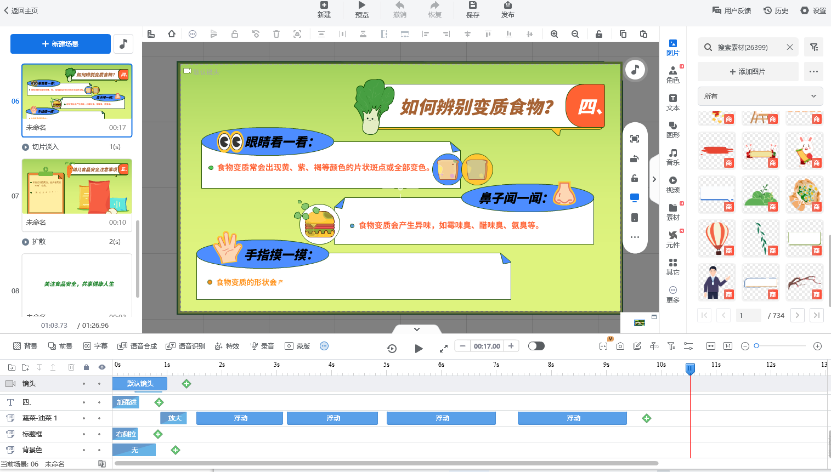Image resolution: width=831 pixels, height=472 pixels.
Task: Toggle the unlock icon in floating canvas toolbar
Action: tap(635, 178)
